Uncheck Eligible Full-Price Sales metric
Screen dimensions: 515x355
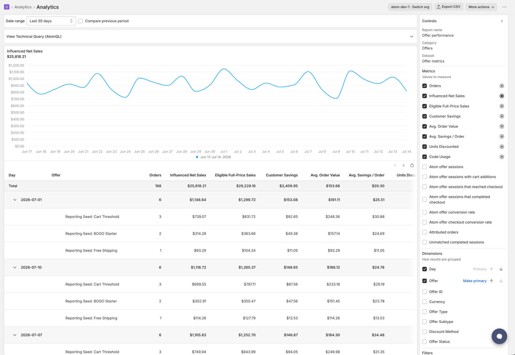pyautogui.click(x=425, y=106)
